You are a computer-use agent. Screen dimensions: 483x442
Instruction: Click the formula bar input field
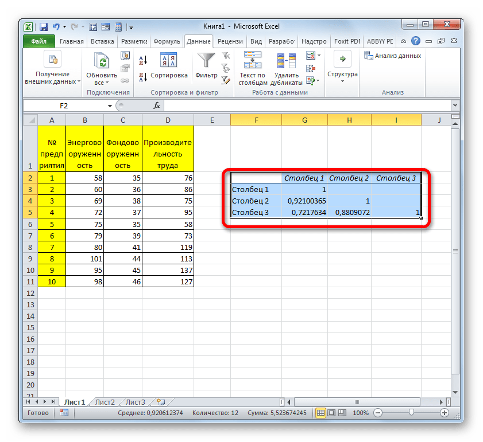point(307,105)
